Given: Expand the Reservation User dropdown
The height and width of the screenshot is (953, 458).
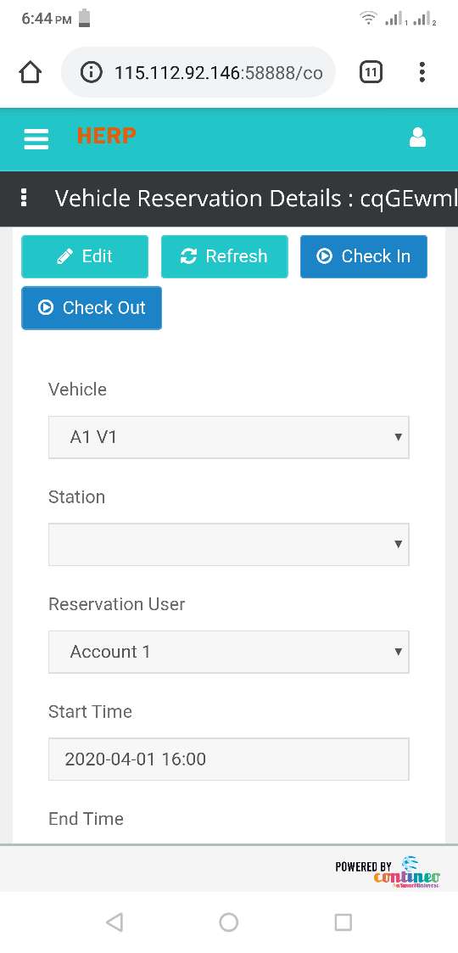Looking at the screenshot, I should 228,652.
